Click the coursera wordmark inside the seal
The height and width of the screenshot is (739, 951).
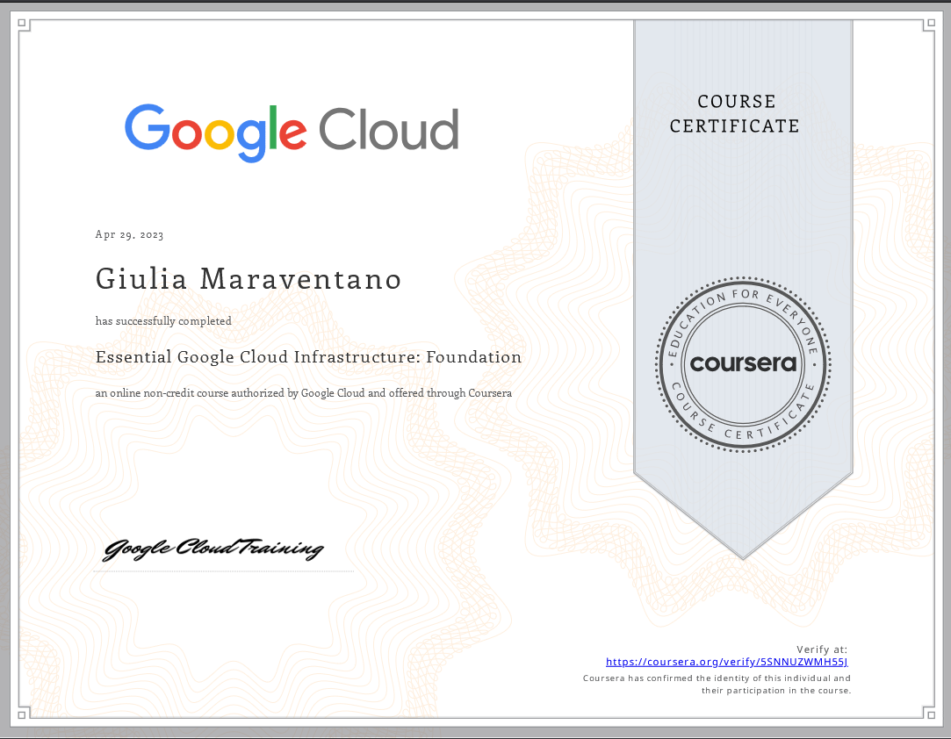click(x=743, y=362)
